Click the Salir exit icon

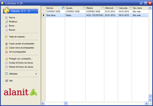[6, 81]
